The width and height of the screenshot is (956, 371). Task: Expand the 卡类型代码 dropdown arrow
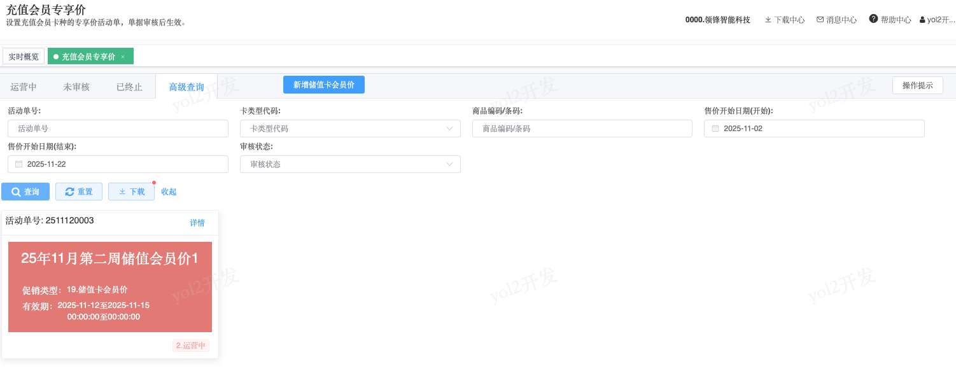click(x=450, y=129)
